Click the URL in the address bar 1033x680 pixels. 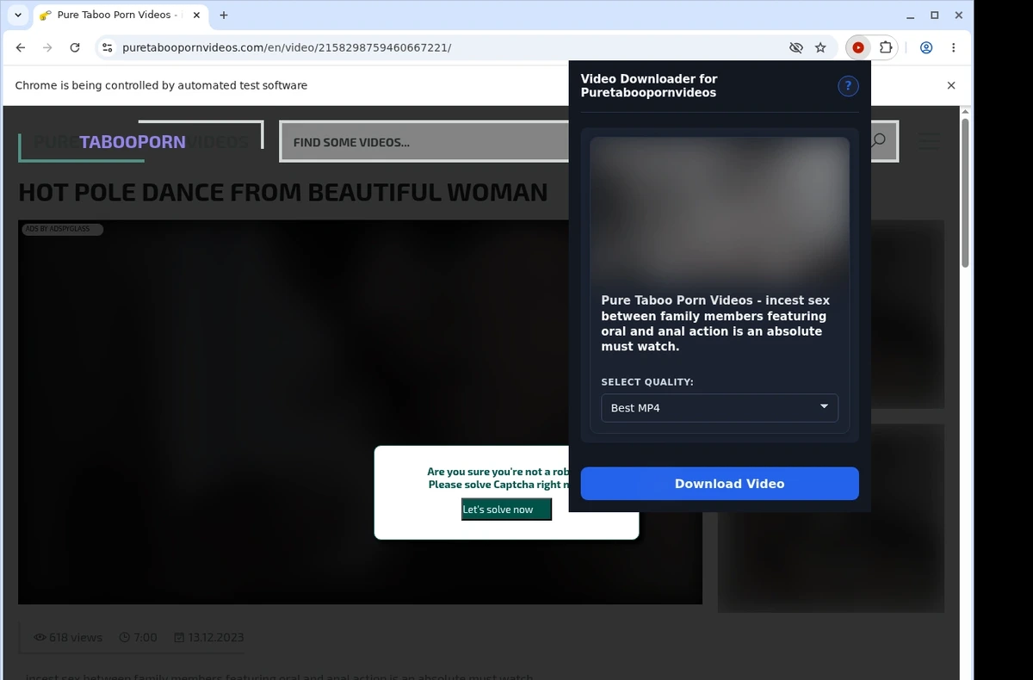coord(287,48)
